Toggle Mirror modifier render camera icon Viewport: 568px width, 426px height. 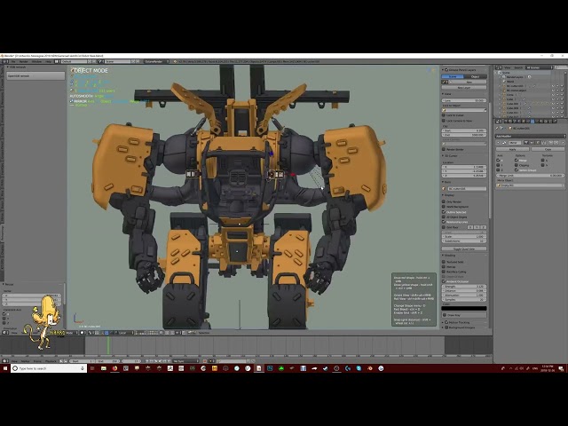[526, 143]
